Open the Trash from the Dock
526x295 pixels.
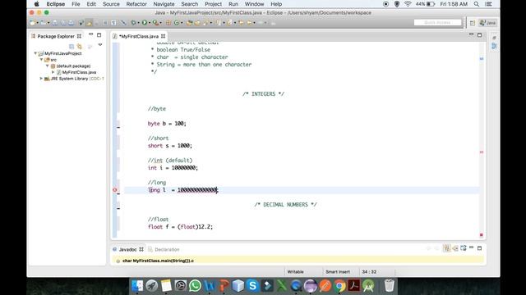389,286
